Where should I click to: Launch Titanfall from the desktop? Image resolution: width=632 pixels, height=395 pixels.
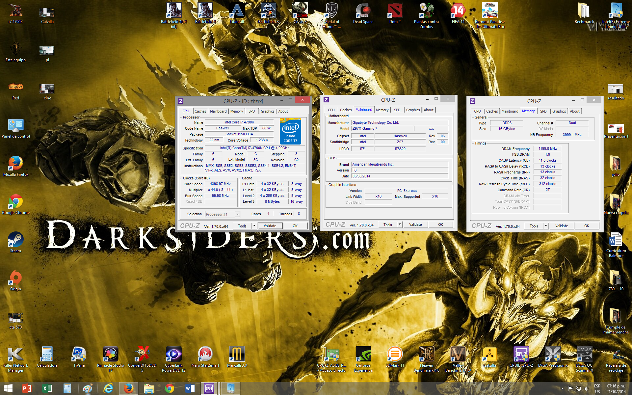[237, 13]
